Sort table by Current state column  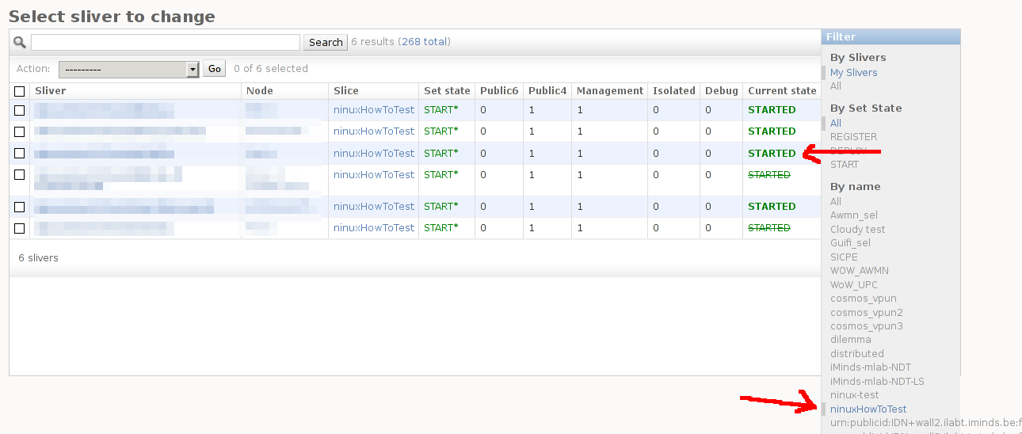(x=781, y=91)
